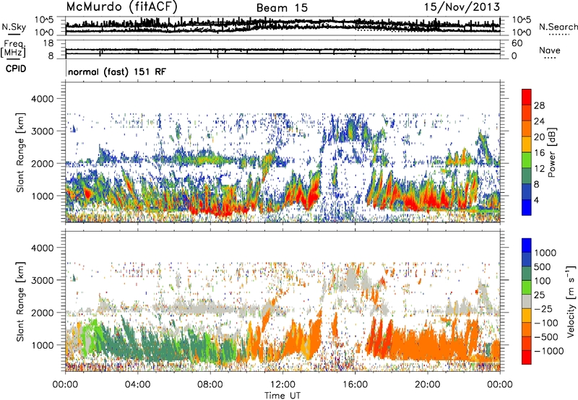Image resolution: width=578 pixels, height=400 pixels.
Task: Click the '20:00' time axis label
Action: click(428, 385)
